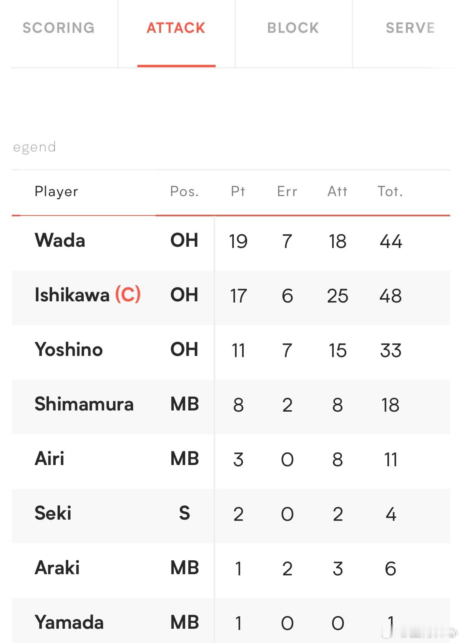Switch to the SERVE tab
This screenshot has height=643, width=462.
click(x=410, y=28)
